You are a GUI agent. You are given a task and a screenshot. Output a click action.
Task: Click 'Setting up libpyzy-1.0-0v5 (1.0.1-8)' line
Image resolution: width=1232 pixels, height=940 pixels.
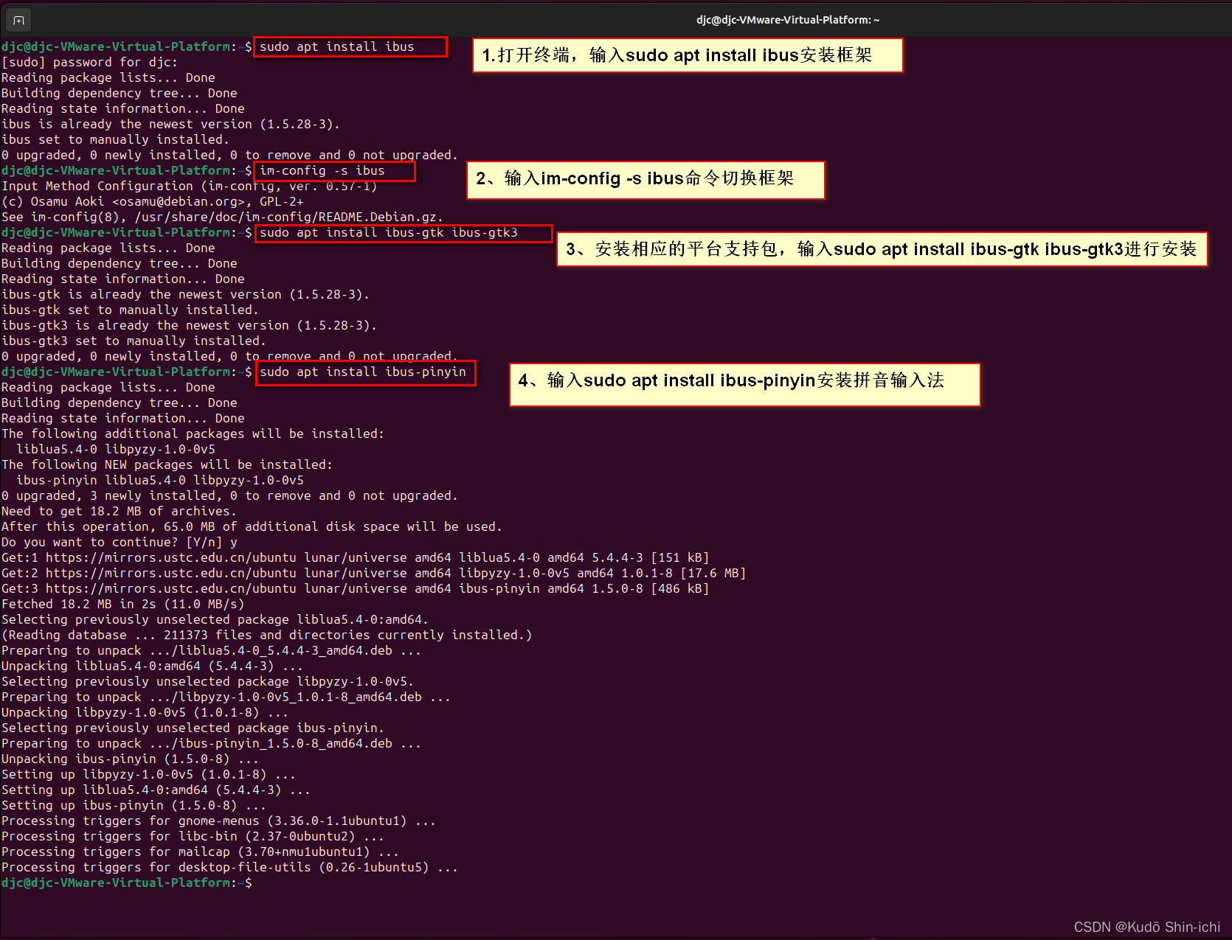(x=148, y=774)
